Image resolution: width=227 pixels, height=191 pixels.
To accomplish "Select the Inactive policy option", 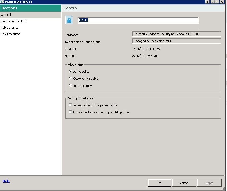I will [x=70, y=85].
